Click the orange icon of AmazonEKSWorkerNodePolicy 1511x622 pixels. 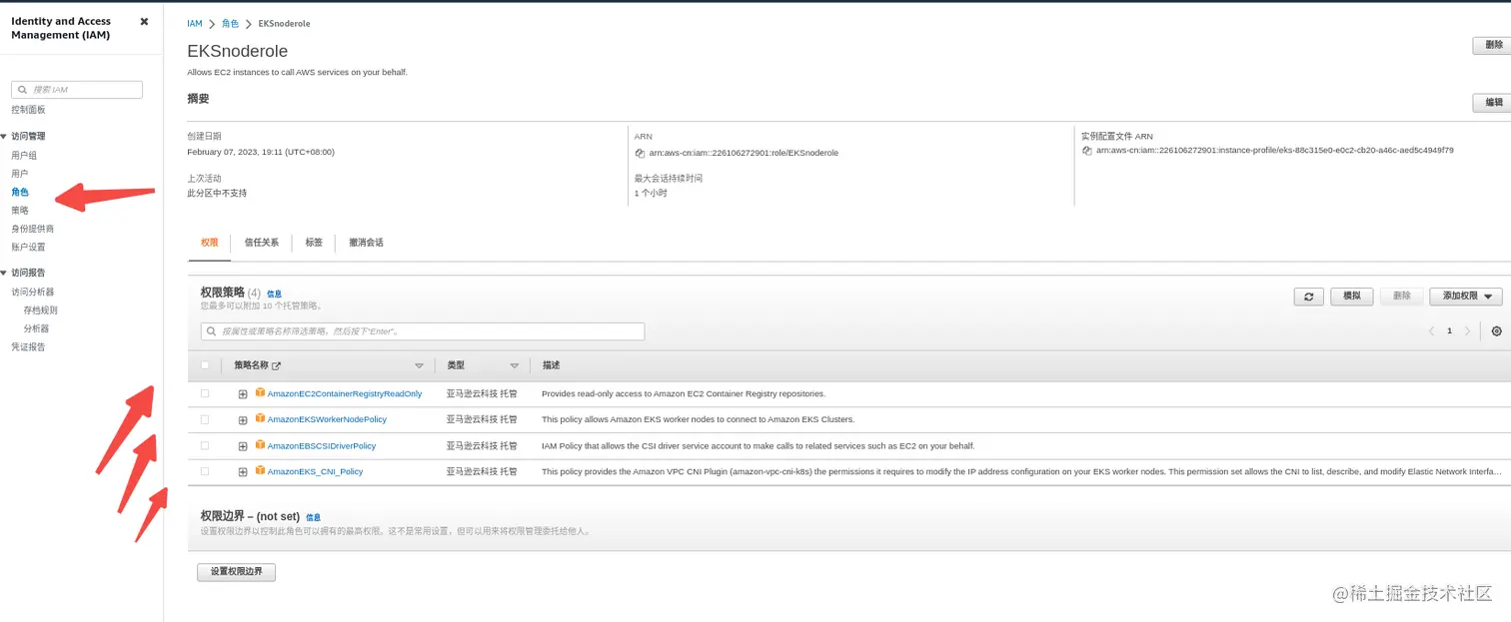coord(260,418)
